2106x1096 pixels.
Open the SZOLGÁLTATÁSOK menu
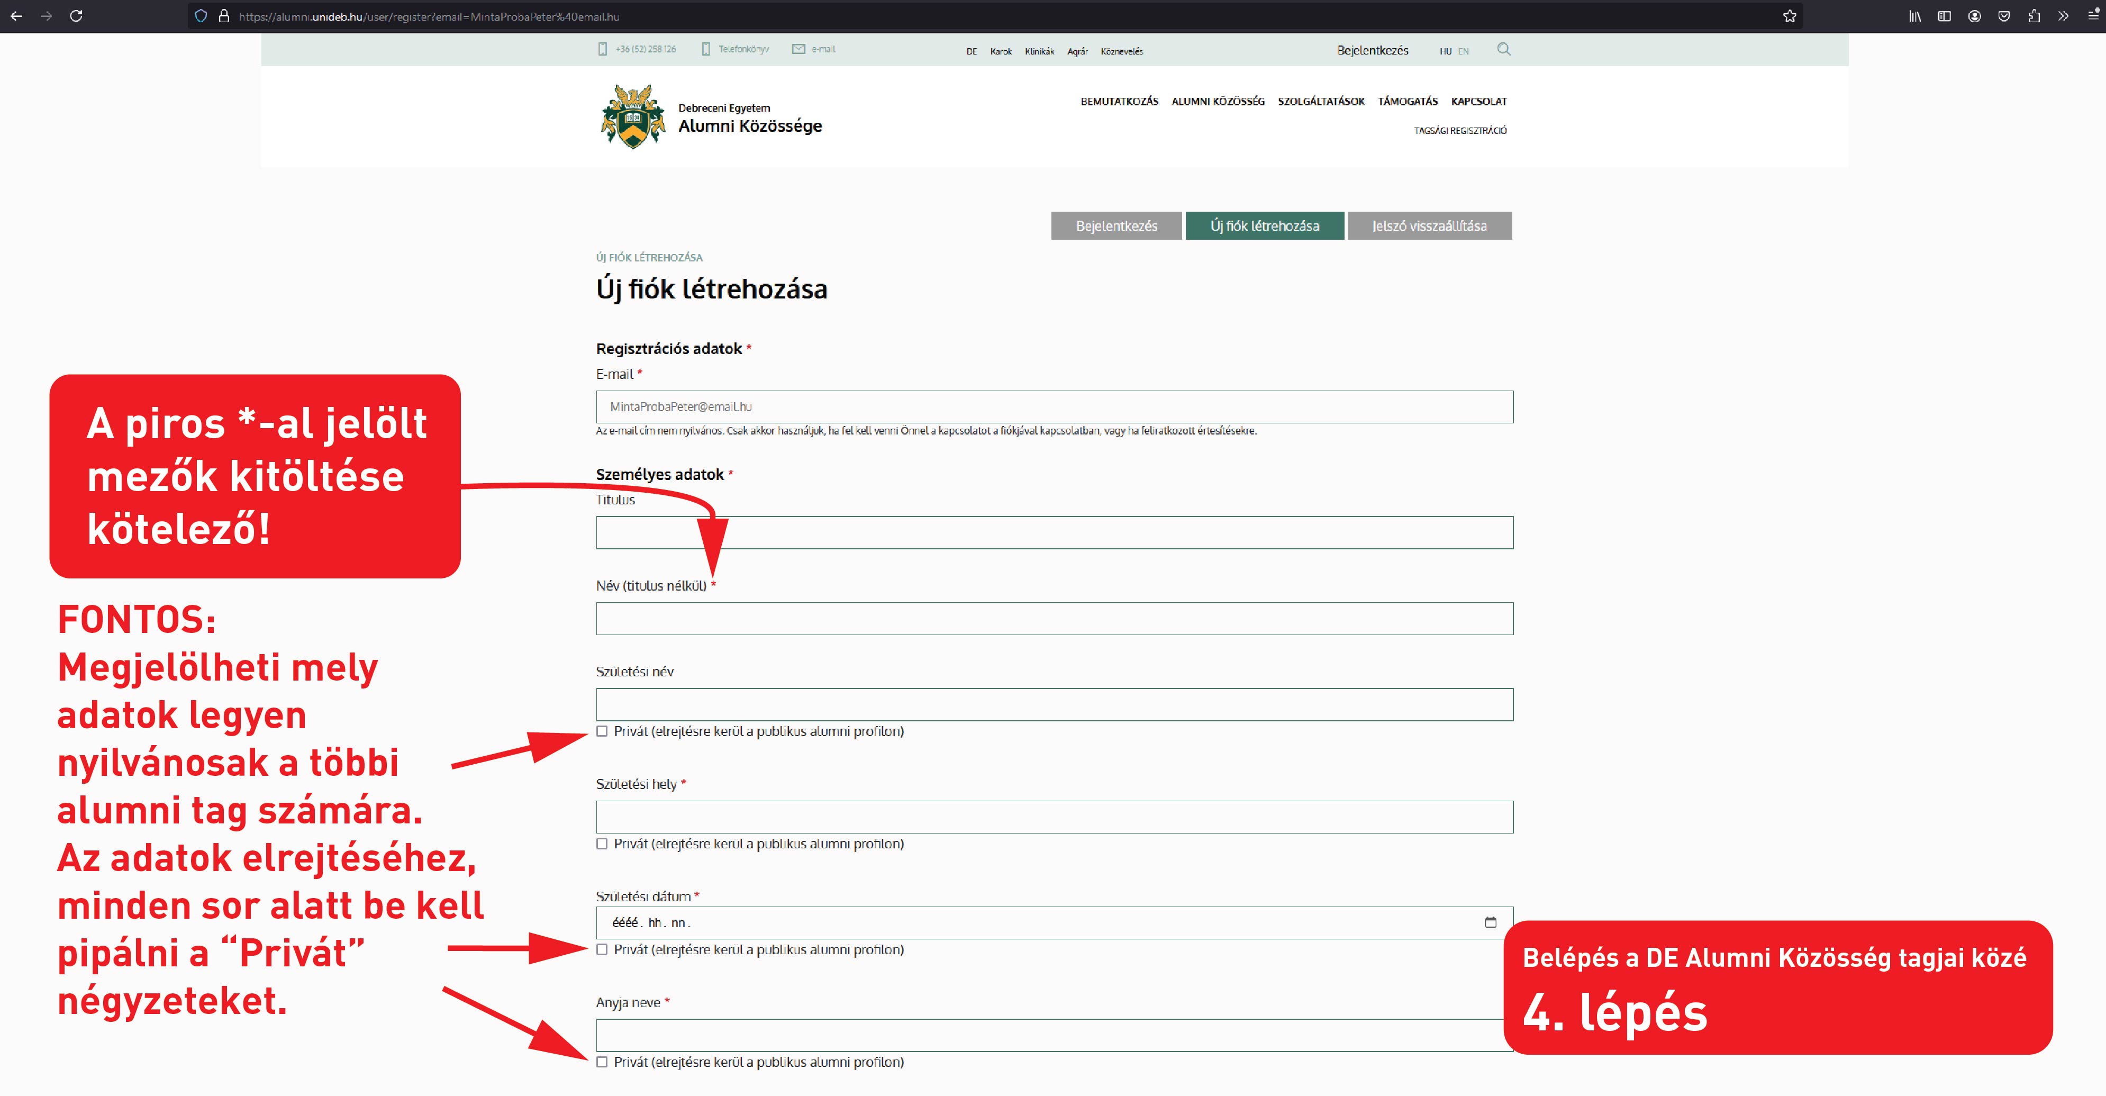point(1321,102)
